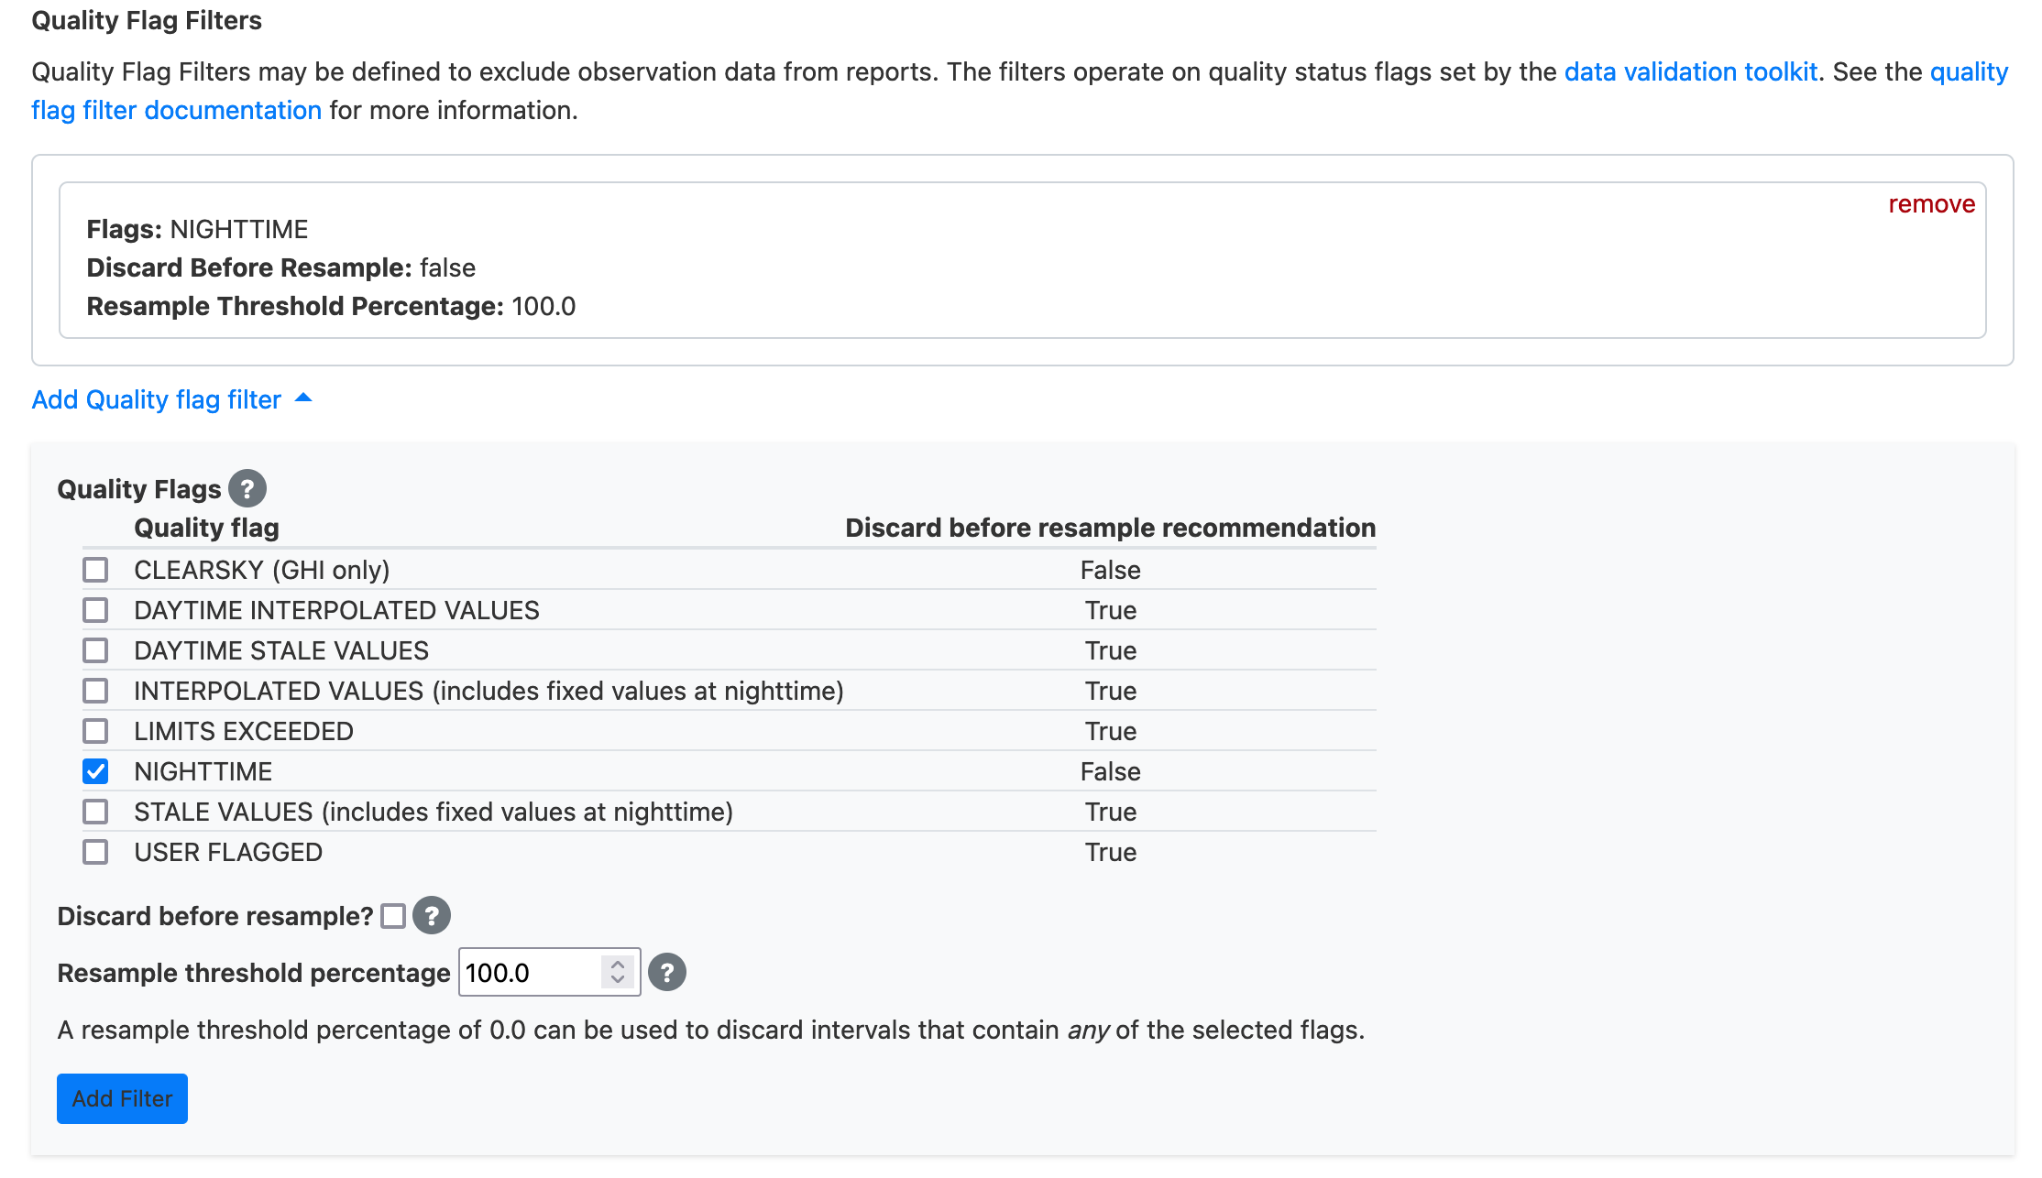Enable the USER FLAGGED checkbox
Image resolution: width=2042 pixels, height=1178 pixels.
[x=95, y=852]
